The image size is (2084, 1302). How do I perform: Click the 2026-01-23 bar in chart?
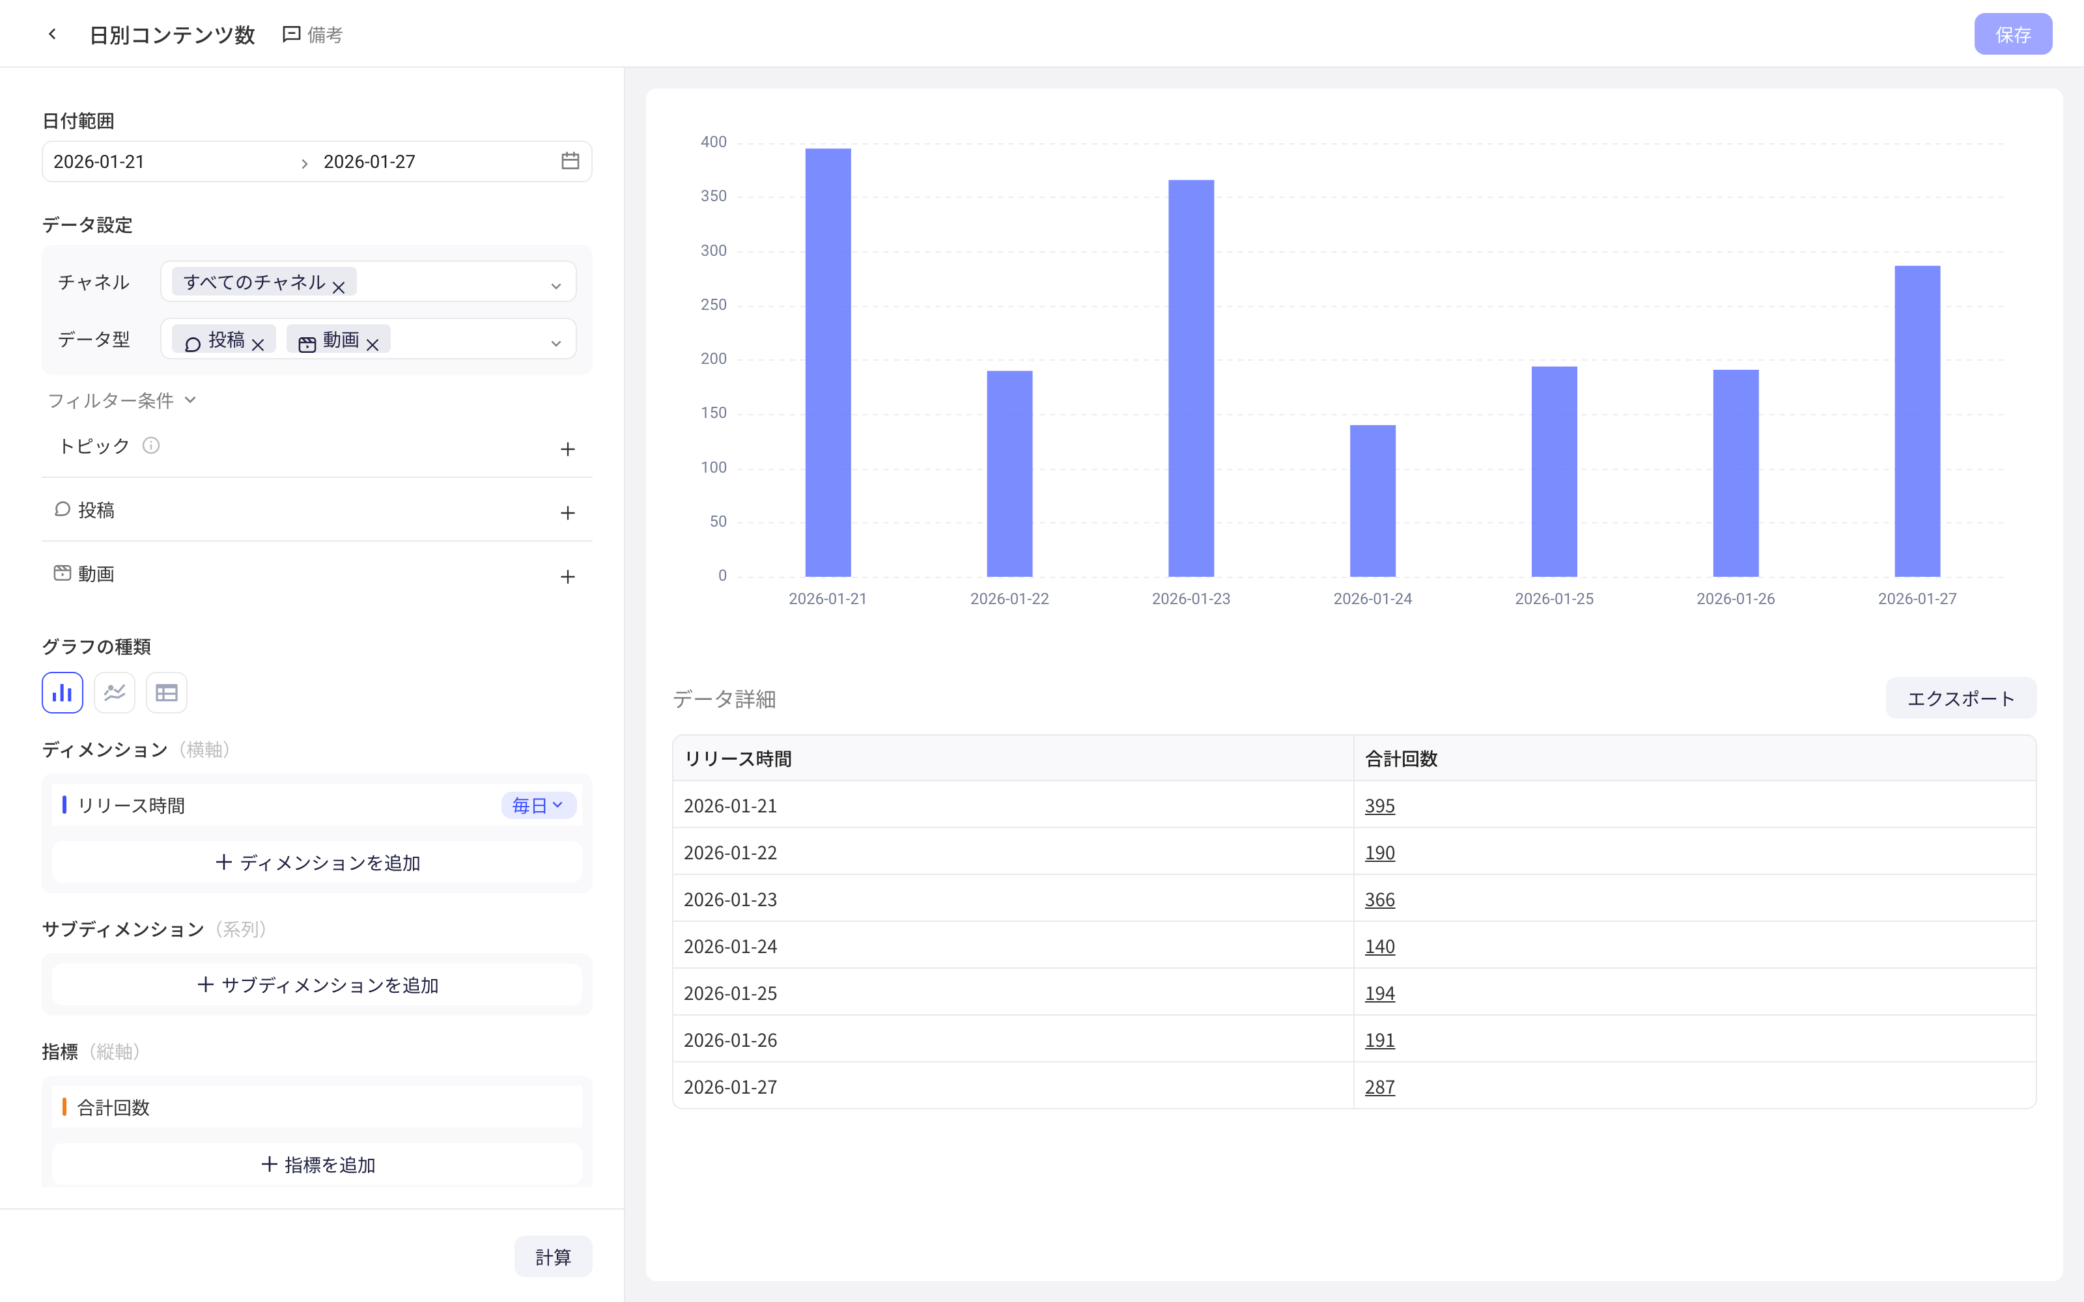pos(1191,378)
